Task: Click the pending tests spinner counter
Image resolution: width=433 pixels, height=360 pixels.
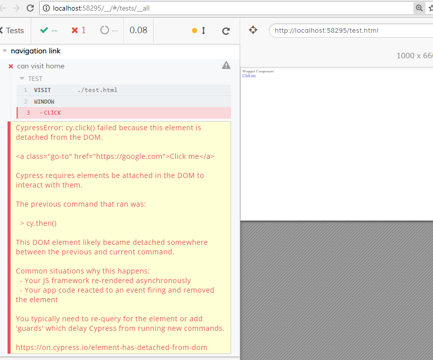Action: [x=109, y=30]
